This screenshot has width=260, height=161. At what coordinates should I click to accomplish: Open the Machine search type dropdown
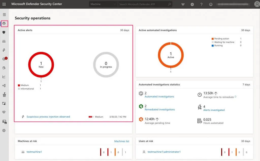click(103, 4)
